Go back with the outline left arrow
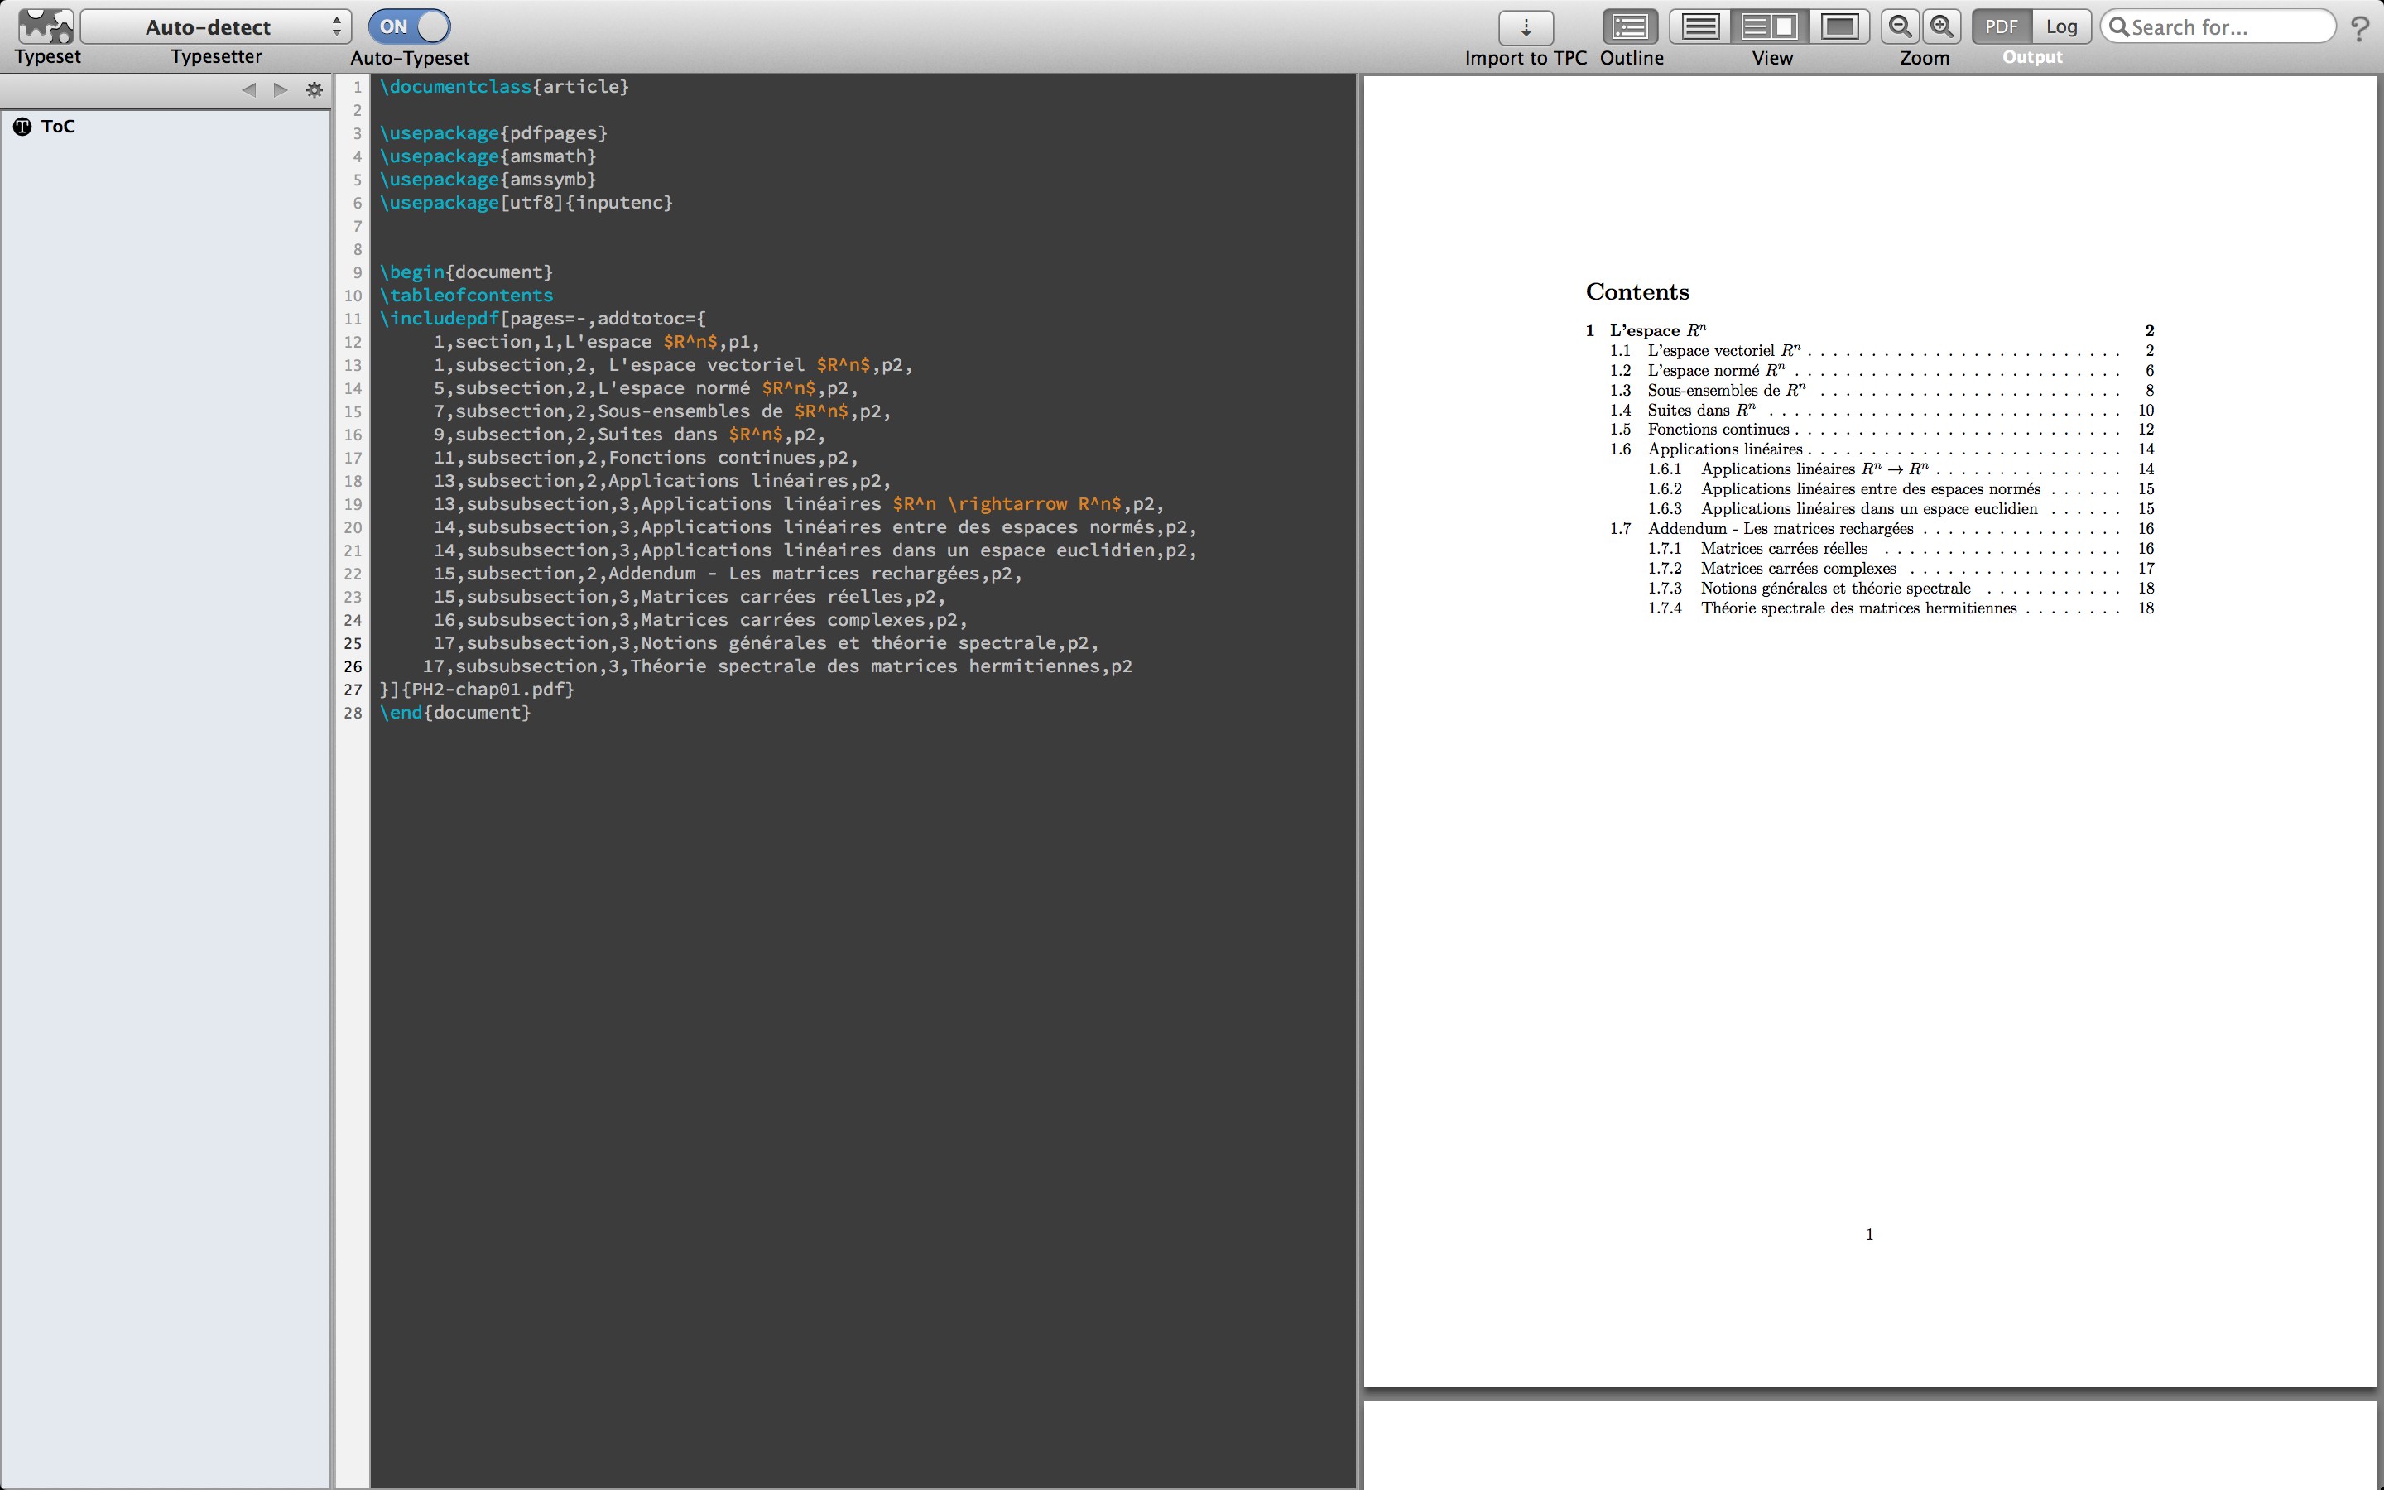2384x1490 pixels. [248, 89]
